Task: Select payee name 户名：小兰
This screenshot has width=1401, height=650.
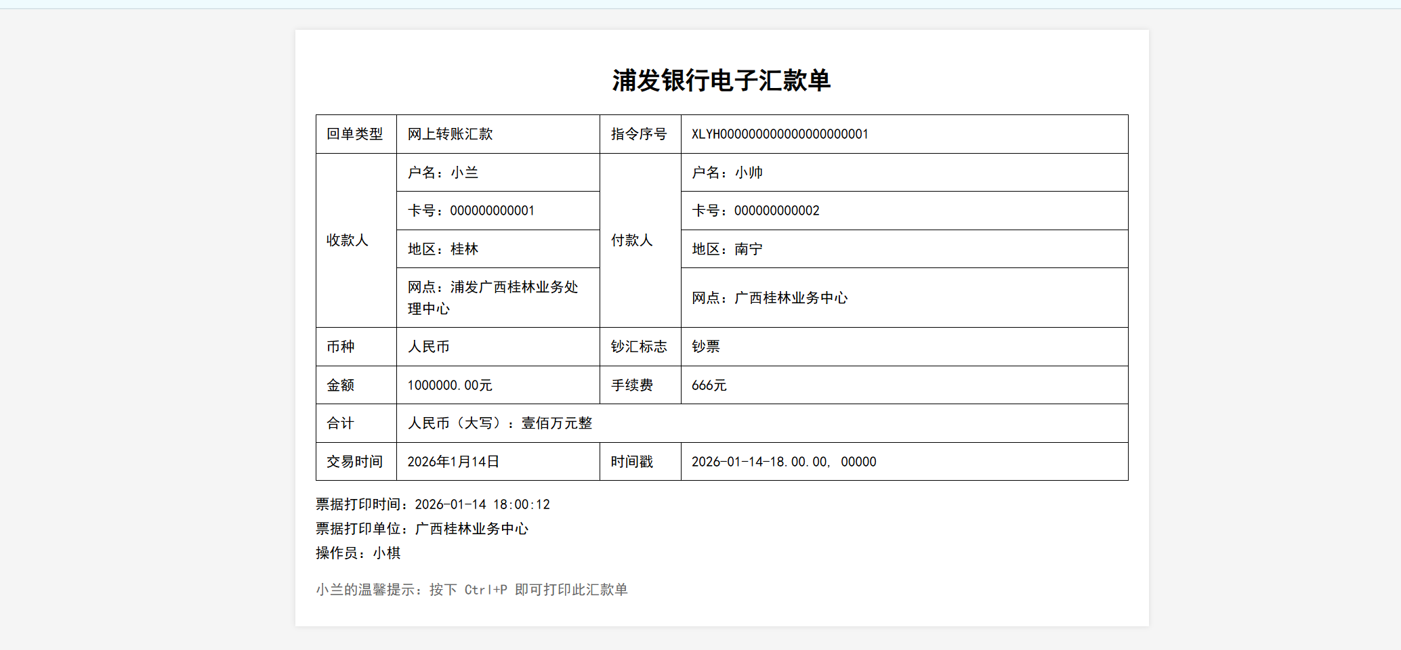Action: click(x=499, y=173)
